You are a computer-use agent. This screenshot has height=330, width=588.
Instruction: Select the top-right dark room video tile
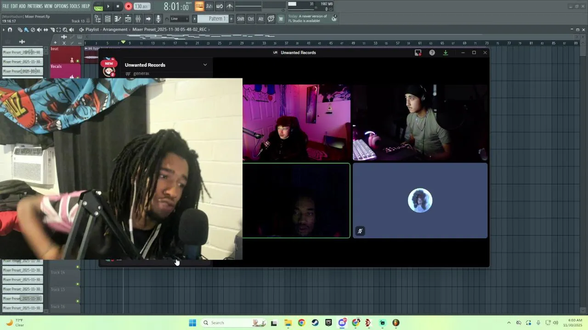[420, 123]
